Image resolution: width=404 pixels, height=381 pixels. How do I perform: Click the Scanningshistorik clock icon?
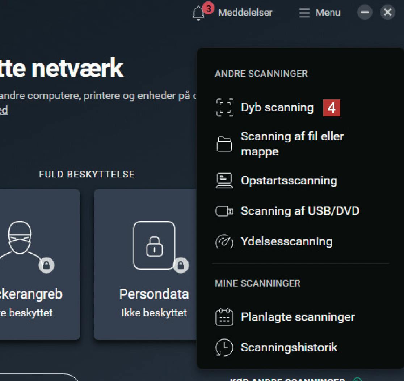224,348
